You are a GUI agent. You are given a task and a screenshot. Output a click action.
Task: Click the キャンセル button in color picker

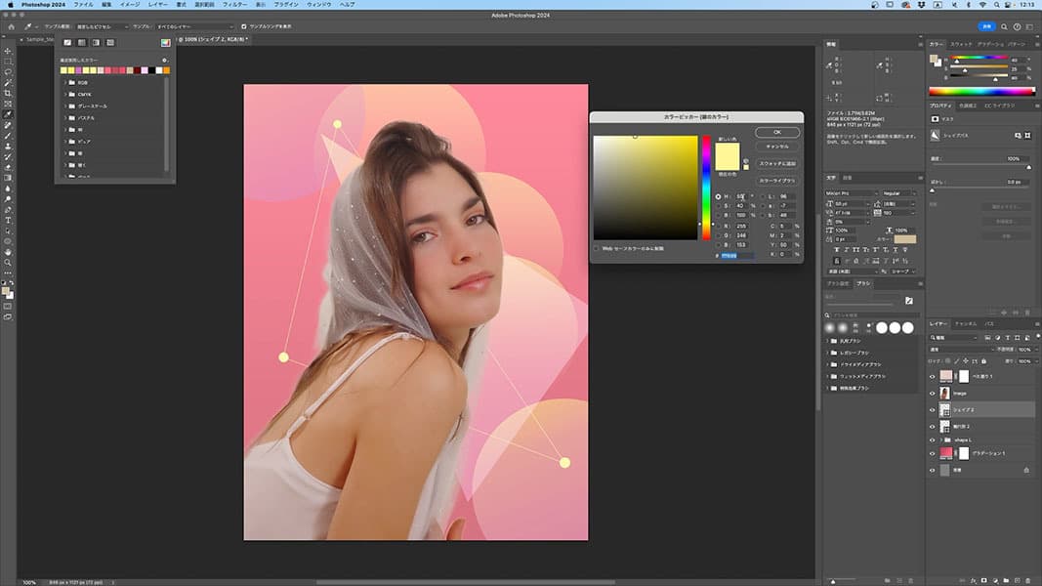click(777, 146)
